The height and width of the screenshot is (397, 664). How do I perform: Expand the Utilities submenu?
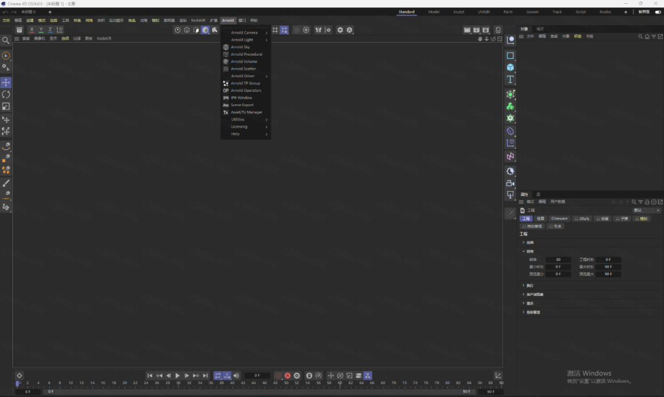238,119
